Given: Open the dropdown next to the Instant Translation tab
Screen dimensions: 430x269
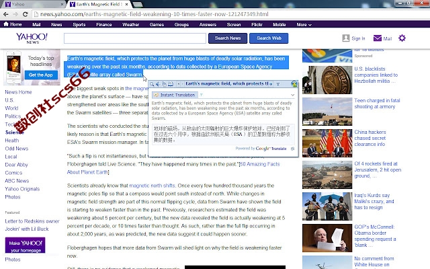Looking at the screenshot, I should [x=202, y=95].
